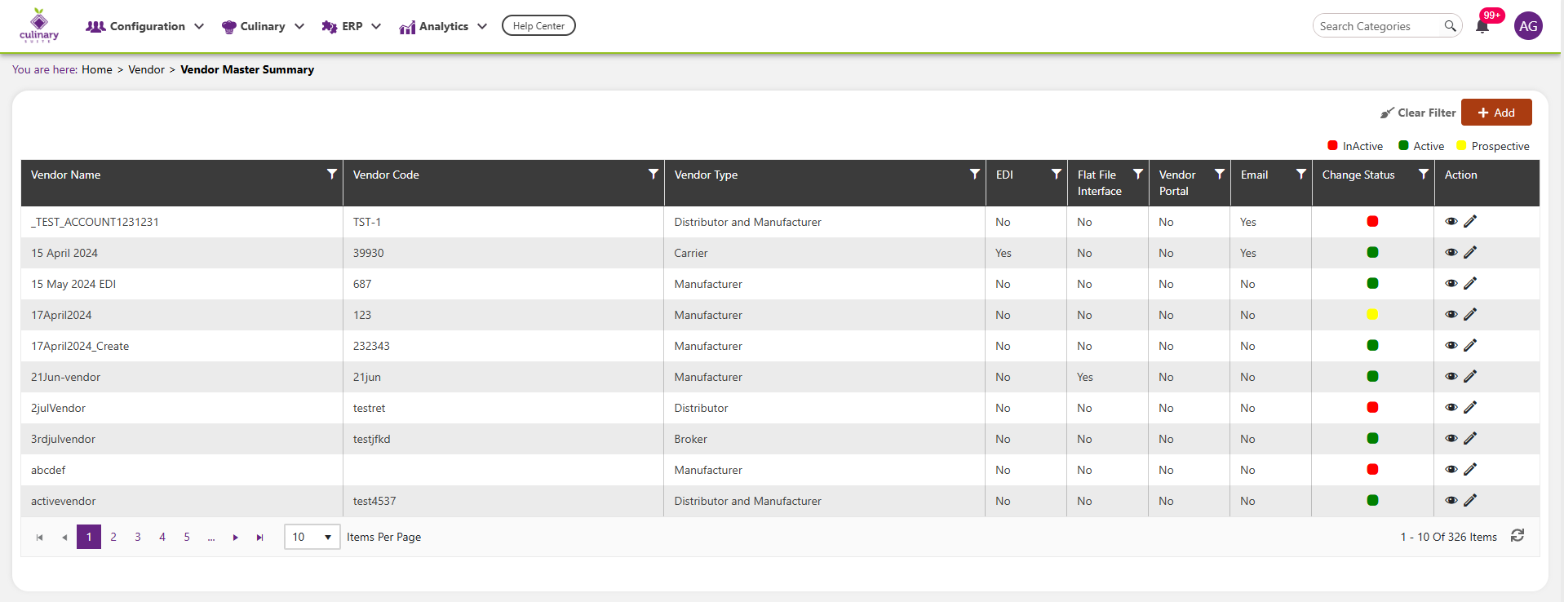Click Clear Filter
Image resolution: width=1564 pixels, height=602 pixels.
pyautogui.click(x=1418, y=113)
